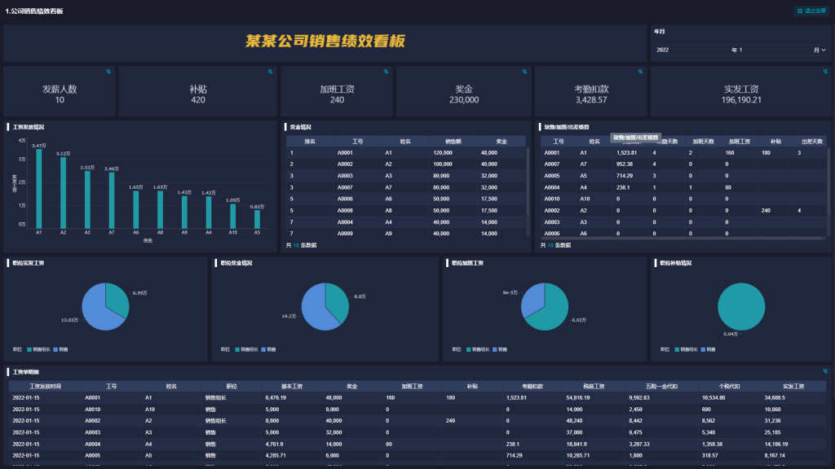Click linkage icon on 加班工资 card
Viewport: 835px width, 469px height.
385,72
